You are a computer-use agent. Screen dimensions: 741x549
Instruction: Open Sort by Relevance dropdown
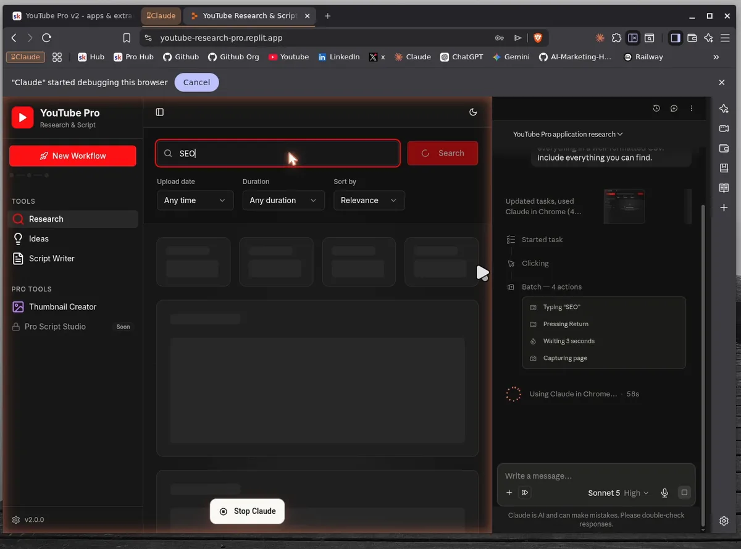pyautogui.click(x=369, y=200)
